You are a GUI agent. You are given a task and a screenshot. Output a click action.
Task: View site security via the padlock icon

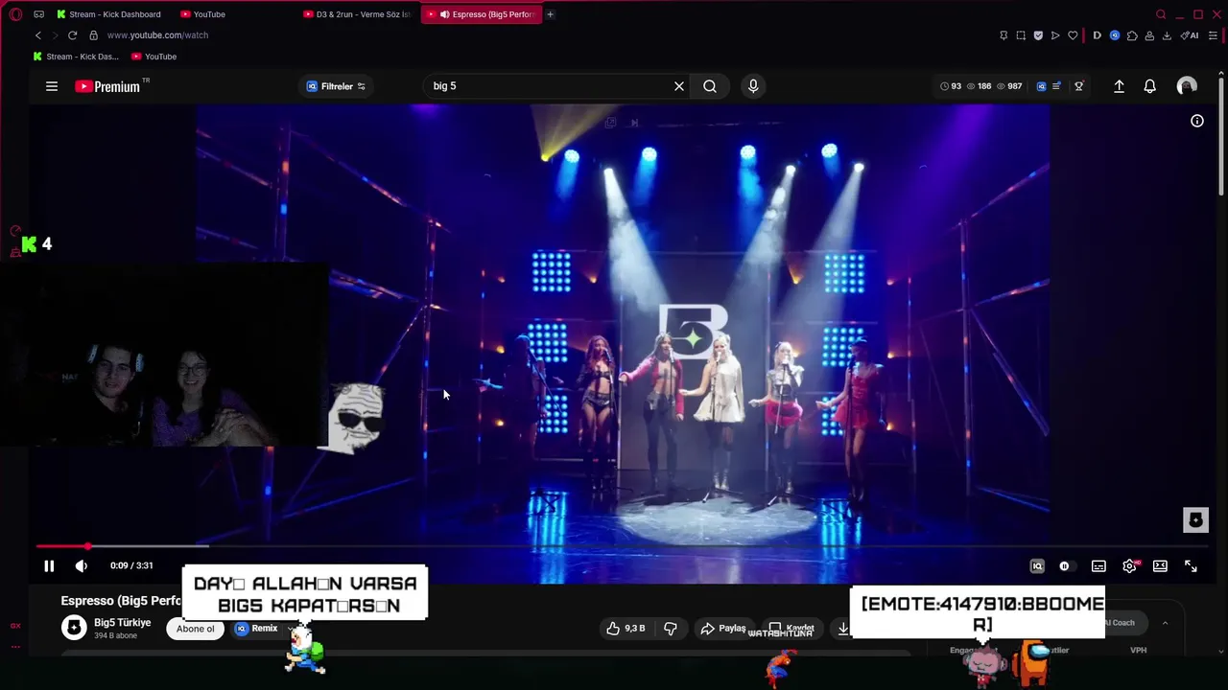[93, 35]
